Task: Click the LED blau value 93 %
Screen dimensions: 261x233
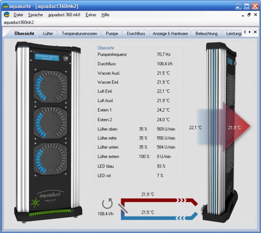Action: (x=161, y=166)
